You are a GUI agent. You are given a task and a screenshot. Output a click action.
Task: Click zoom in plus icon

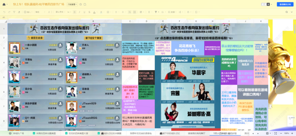[x=293, y=133]
